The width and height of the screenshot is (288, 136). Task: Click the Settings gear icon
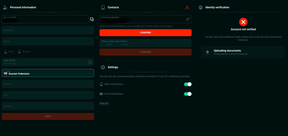coord(103,67)
